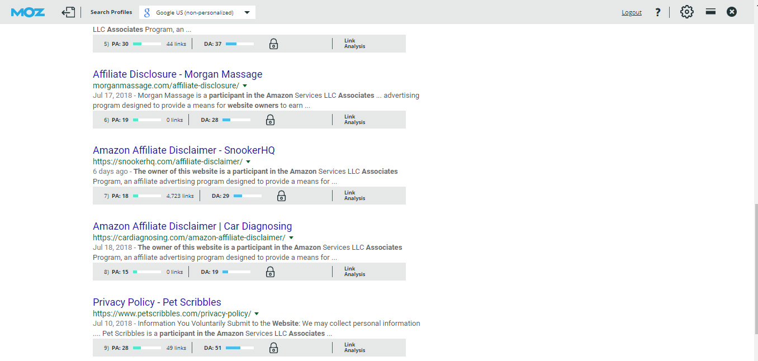Screen dimensions: 758x361
Task: Click the DA: 28 label in result 6
Action: tap(210, 120)
